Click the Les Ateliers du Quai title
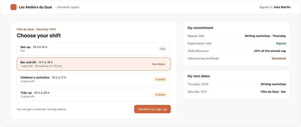301x127 pixels. (x=35, y=7)
